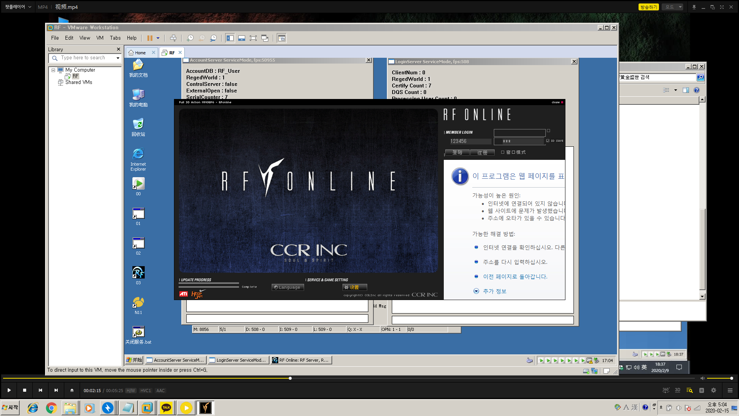Click the Language button in launcher
This screenshot has height=416, width=739.
[x=288, y=287]
